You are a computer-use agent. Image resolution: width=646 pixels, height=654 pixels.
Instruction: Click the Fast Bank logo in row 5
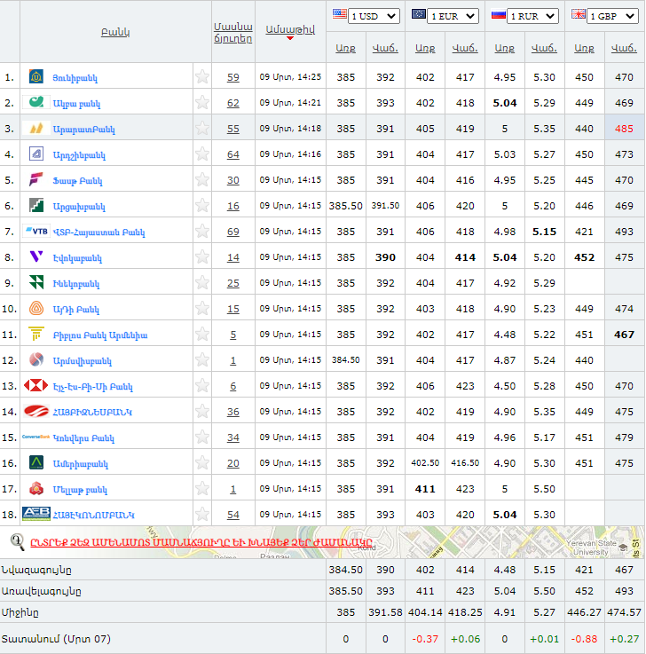pyautogui.click(x=35, y=180)
